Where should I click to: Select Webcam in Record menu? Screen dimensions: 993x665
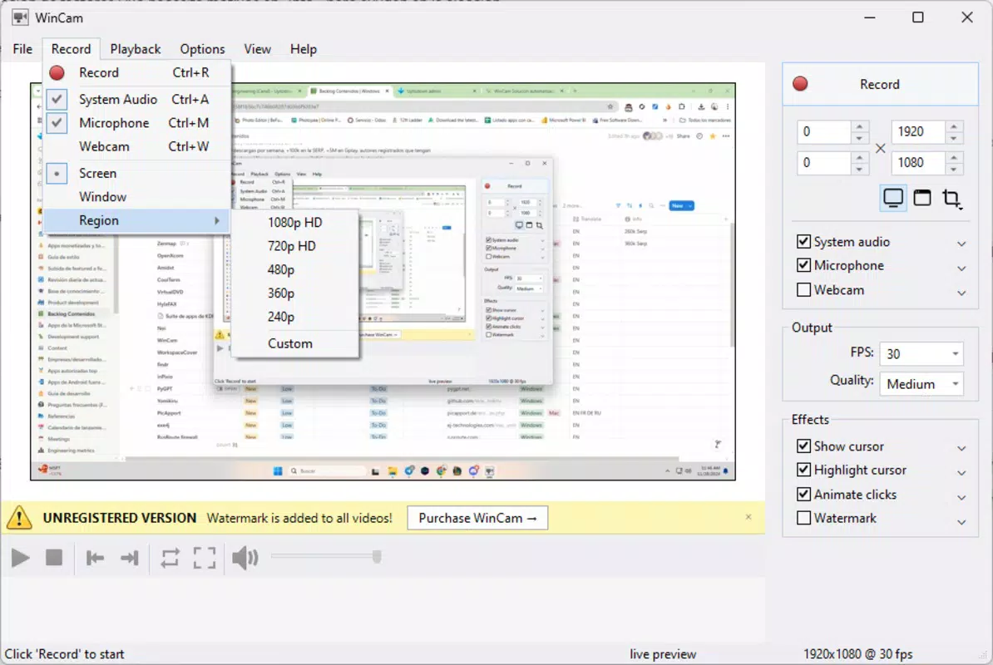click(x=137, y=146)
